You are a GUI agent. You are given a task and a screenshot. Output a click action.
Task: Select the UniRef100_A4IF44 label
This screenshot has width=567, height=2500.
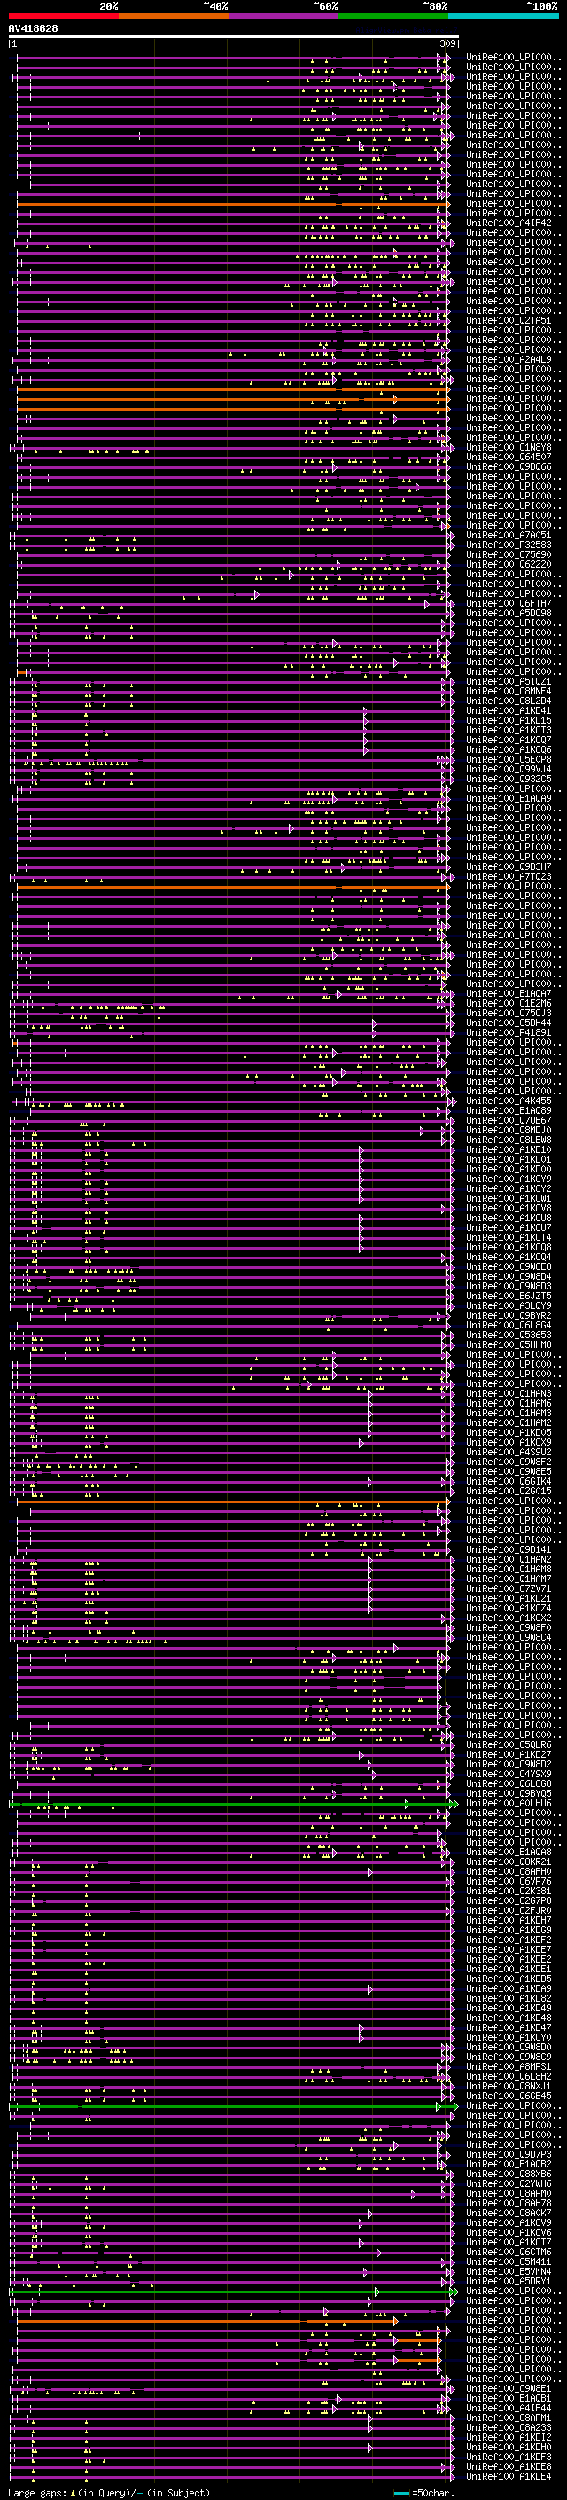(x=509, y=2408)
